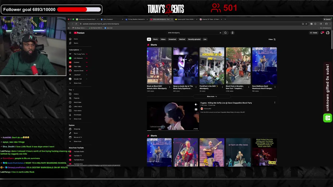This screenshot has width=333, height=187.
Task: Open the YouTube hamburger guide menu
Action: [x=70, y=33]
